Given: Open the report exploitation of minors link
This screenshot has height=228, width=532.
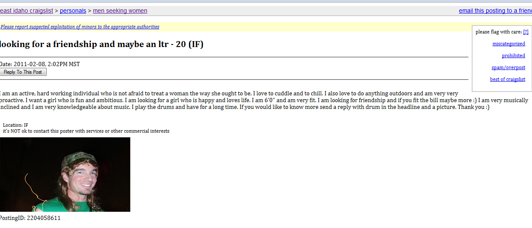Looking at the screenshot, I should pos(80,27).
